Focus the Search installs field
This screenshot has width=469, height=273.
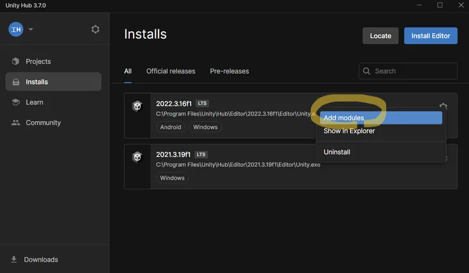(x=408, y=71)
